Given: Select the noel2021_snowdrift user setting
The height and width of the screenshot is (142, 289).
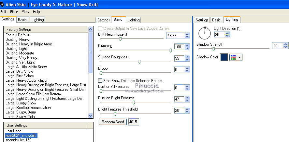Looking at the screenshot, I should [x=21, y=136].
